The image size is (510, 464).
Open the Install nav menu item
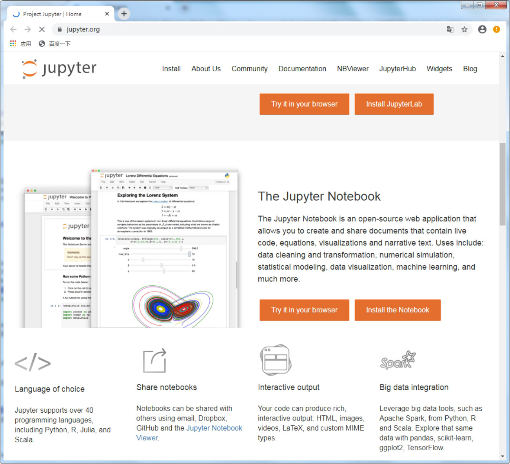tap(171, 69)
